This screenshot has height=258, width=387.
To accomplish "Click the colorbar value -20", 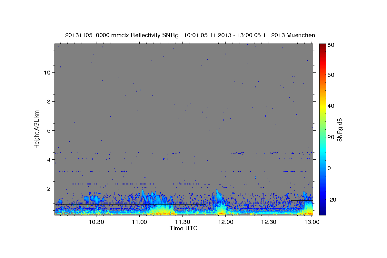I will coord(332,200).
